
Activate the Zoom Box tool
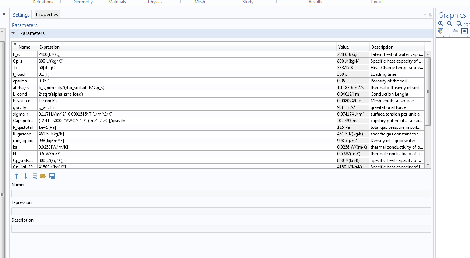(459, 24)
